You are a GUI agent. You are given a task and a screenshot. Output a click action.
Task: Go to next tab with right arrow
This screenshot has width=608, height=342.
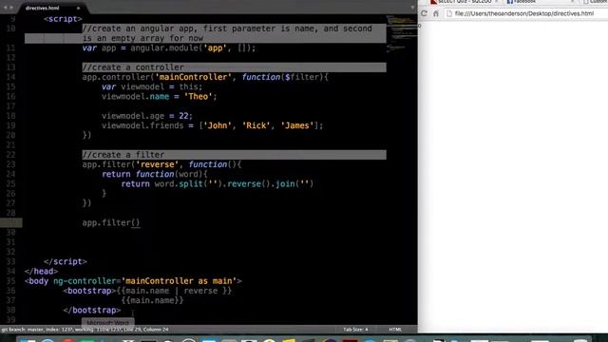pos(11,8)
